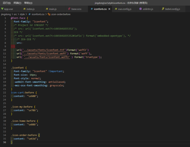
Task: Expand the style breadcrumb segment
Action: coord(23,14)
